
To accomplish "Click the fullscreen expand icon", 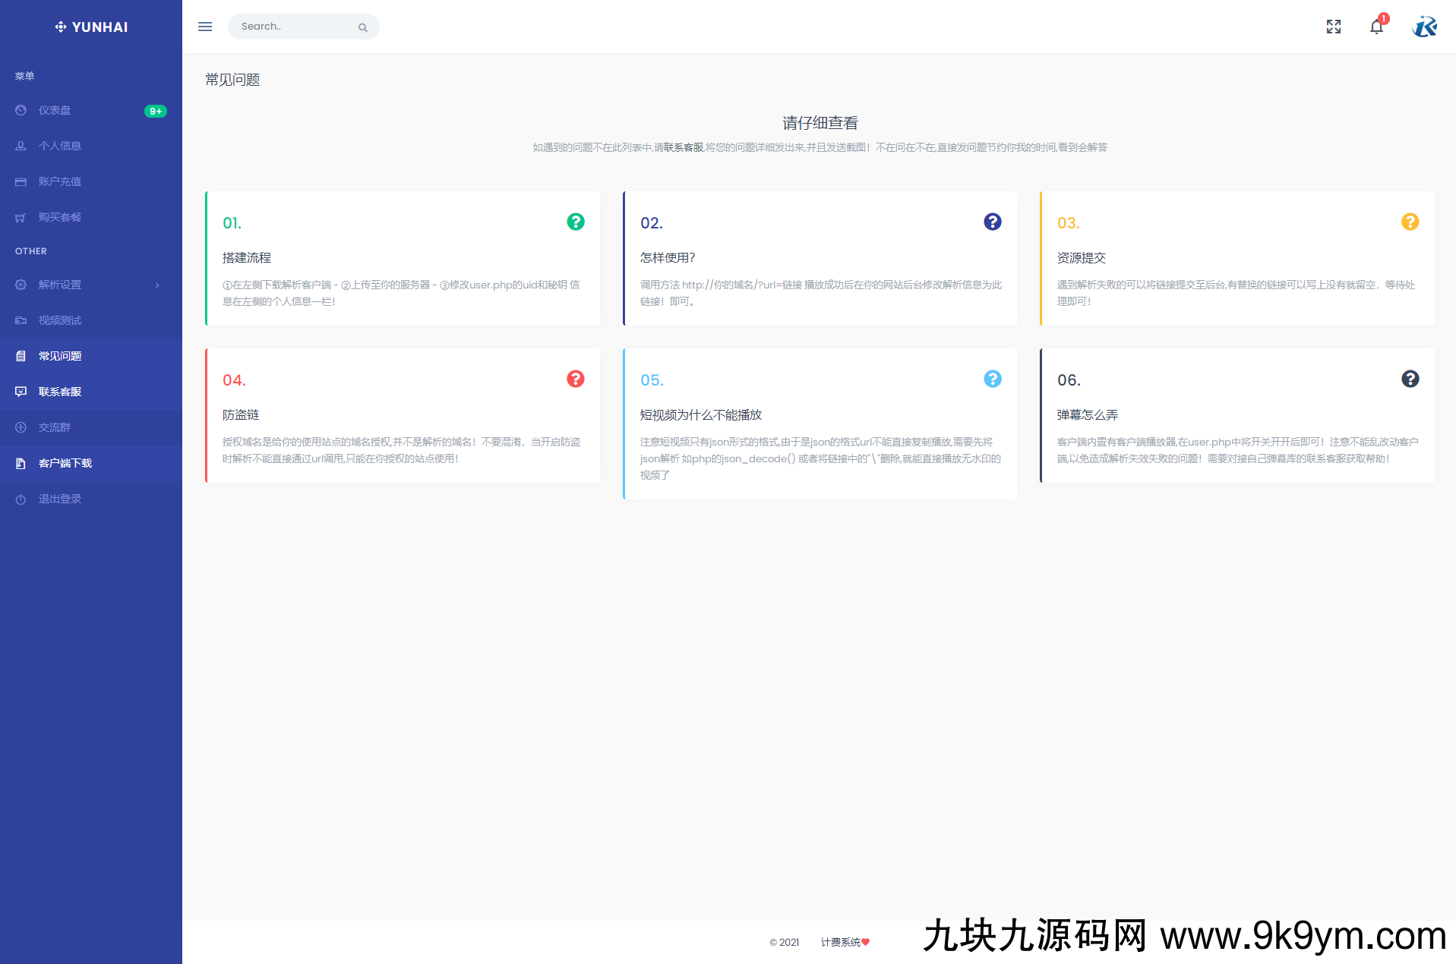I will tap(1333, 27).
